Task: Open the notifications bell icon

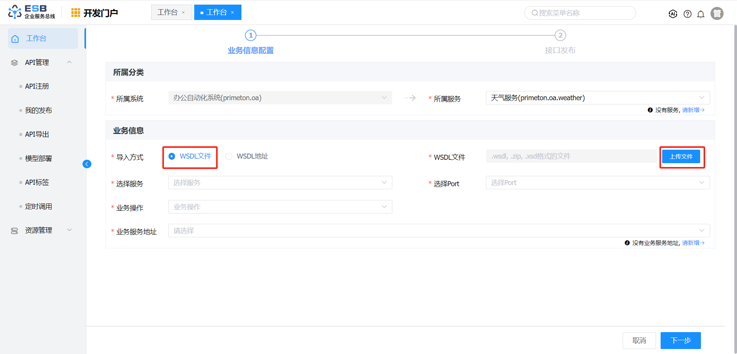Action: [x=701, y=14]
